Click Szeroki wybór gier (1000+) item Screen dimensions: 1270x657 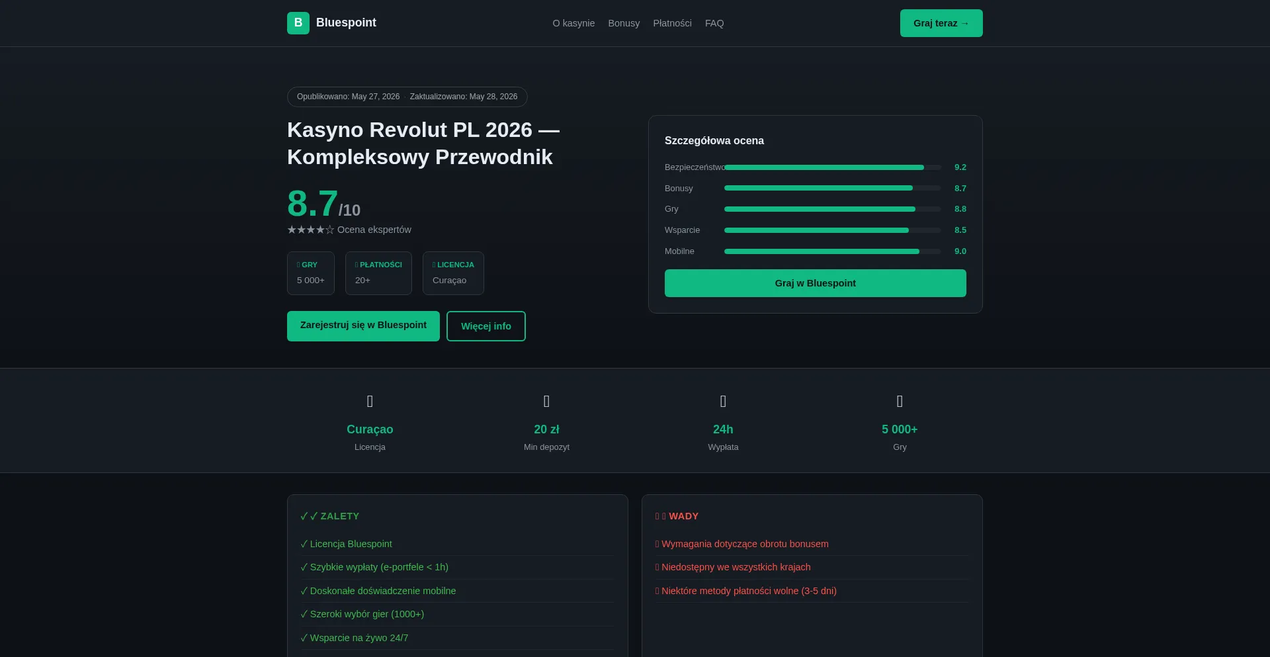point(457,614)
